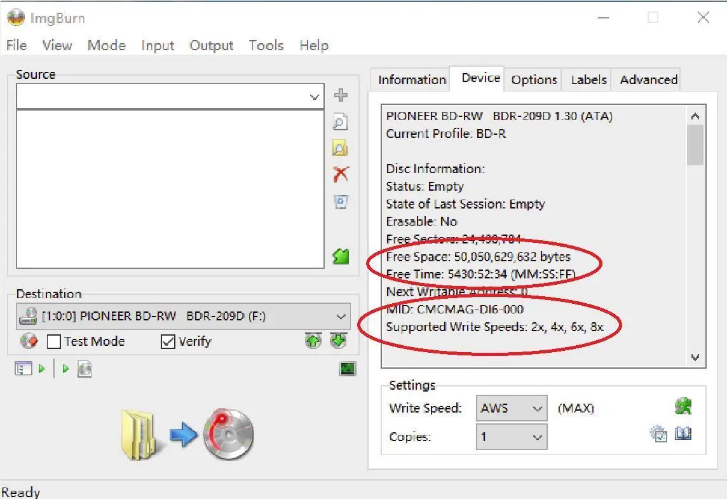Click the device info scrollbar down arrow

pyautogui.click(x=695, y=357)
